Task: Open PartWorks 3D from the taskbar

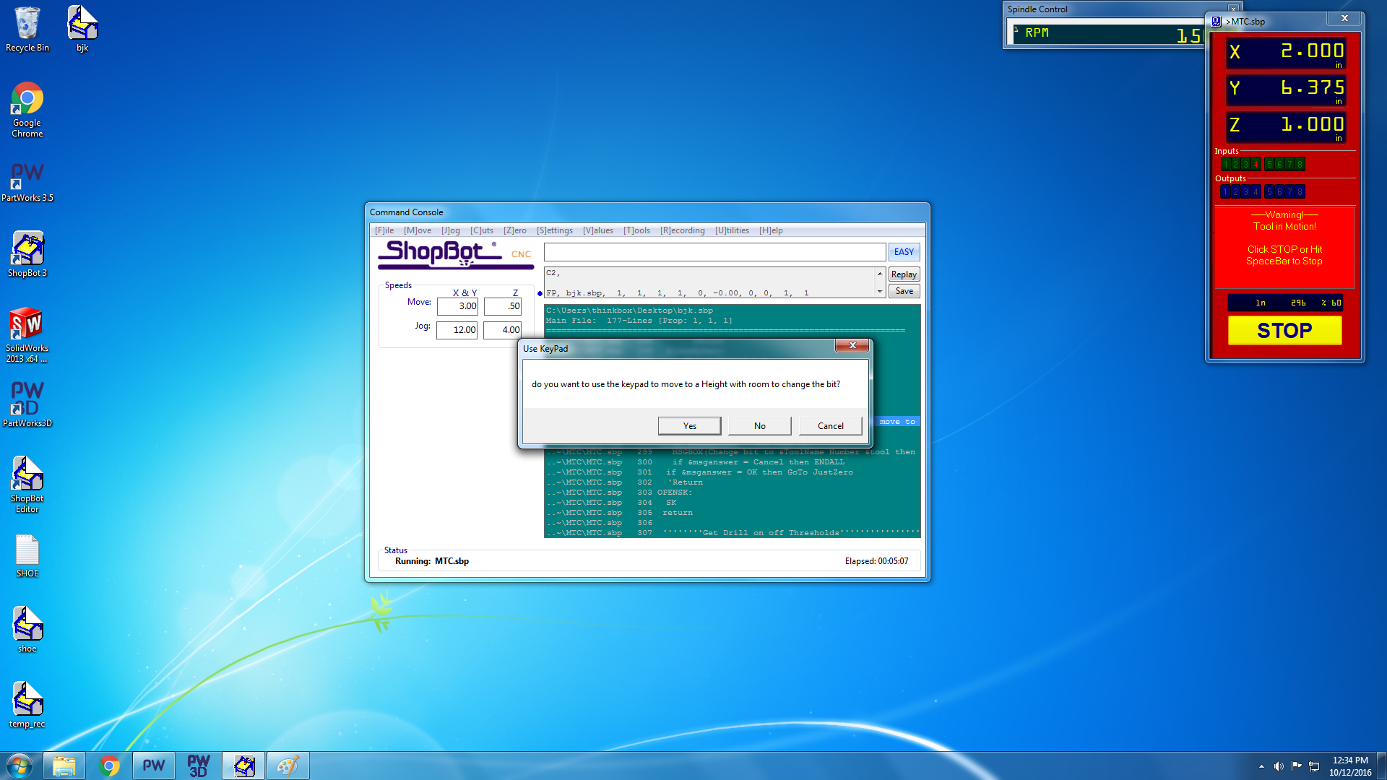Action: tap(199, 766)
